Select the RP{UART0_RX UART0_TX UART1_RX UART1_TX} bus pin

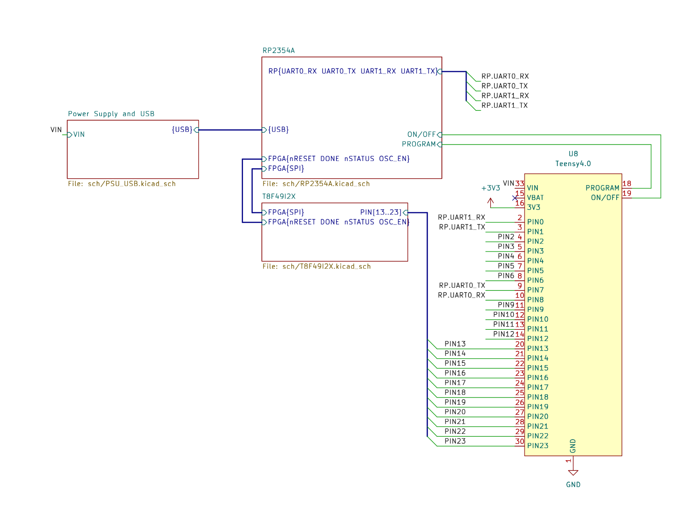coord(355,71)
